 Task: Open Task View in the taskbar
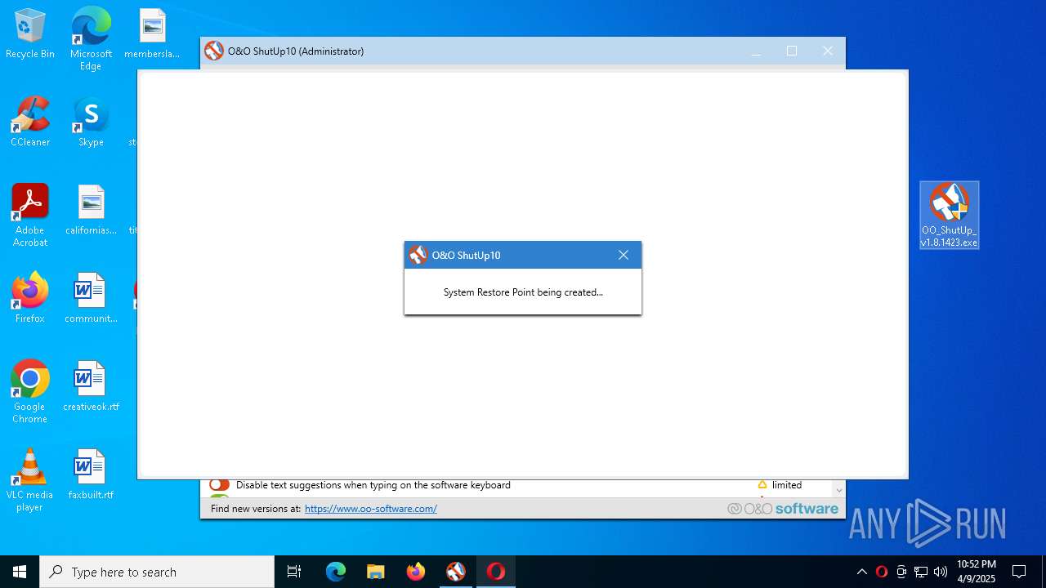[x=294, y=572]
